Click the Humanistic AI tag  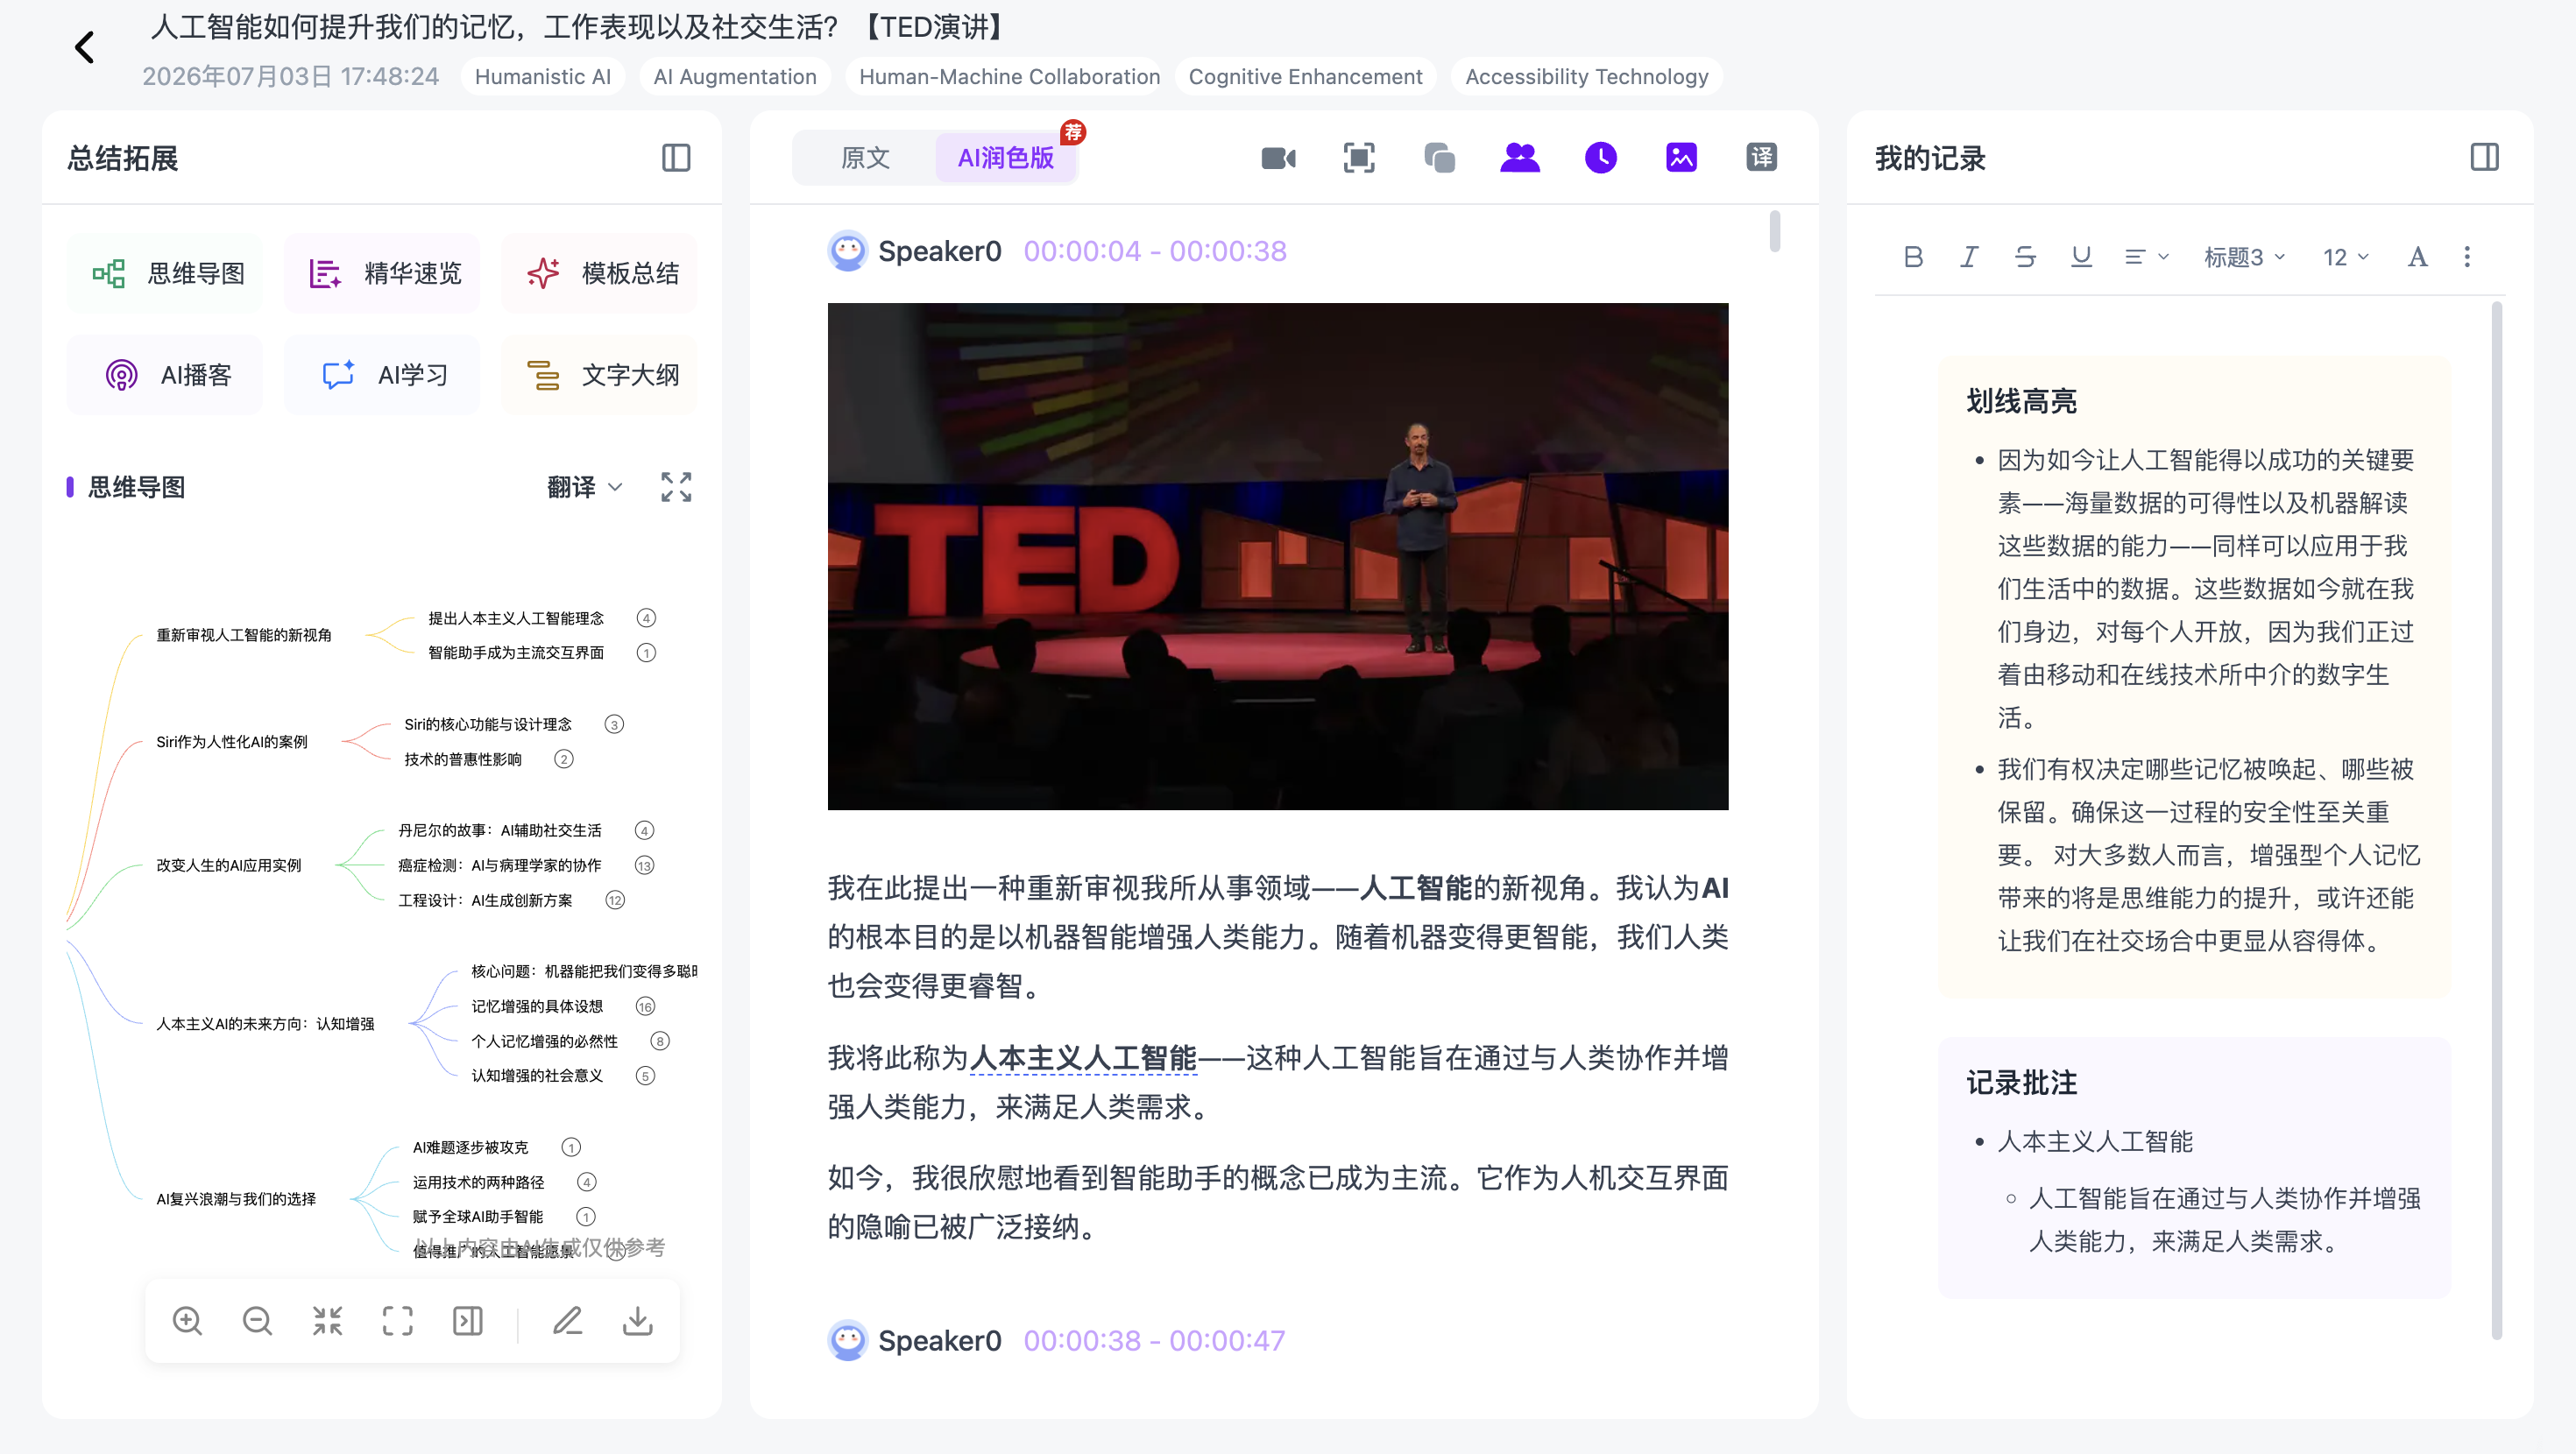[543, 77]
